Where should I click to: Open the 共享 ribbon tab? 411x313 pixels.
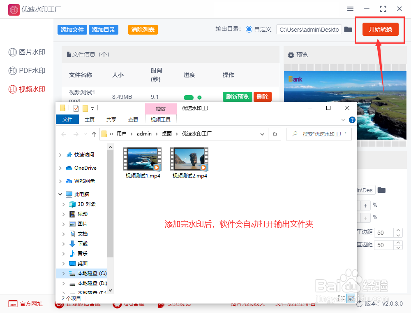pos(111,119)
